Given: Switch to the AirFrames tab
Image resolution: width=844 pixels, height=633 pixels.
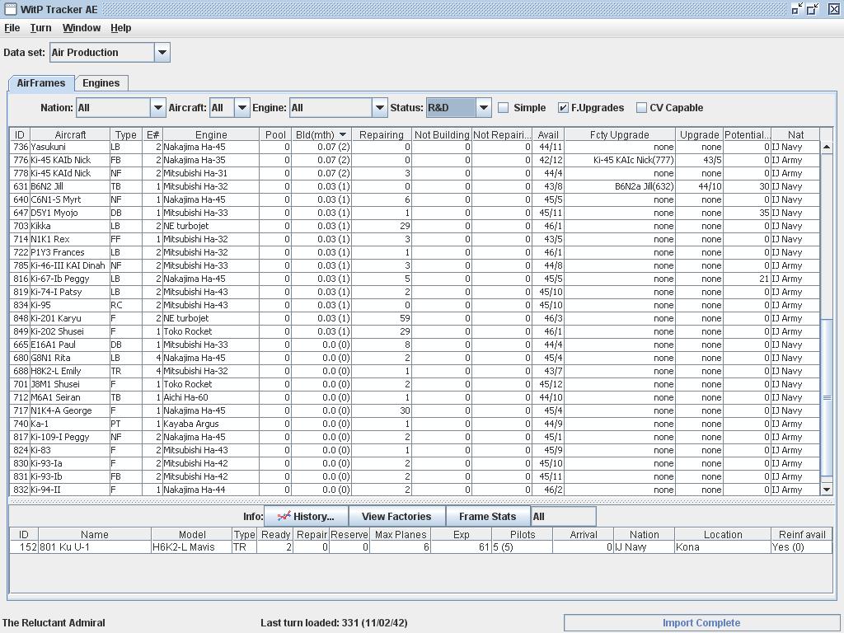Looking at the screenshot, I should (x=41, y=83).
